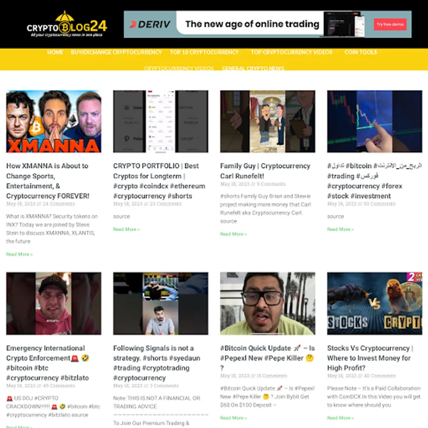The height and width of the screenshot is (428, 428).
Task: Open thumbnail of man with glasses
Action: [x=267, y=303]
